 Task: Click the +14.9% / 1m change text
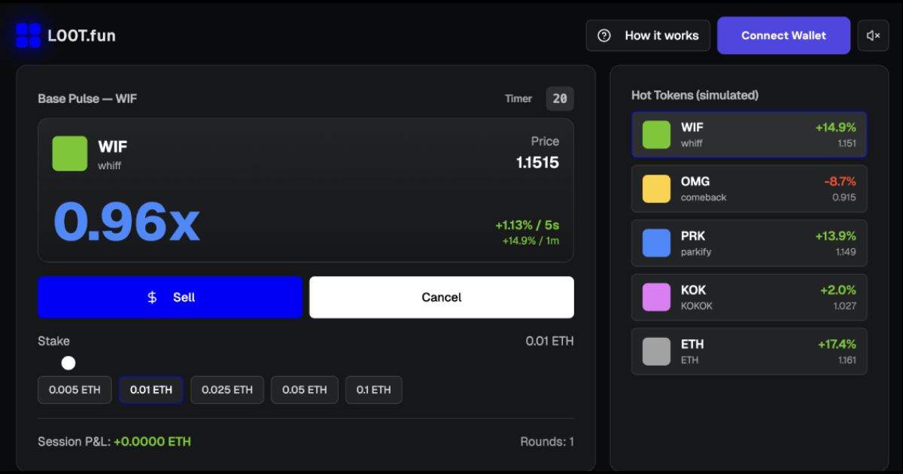[531, 241]
